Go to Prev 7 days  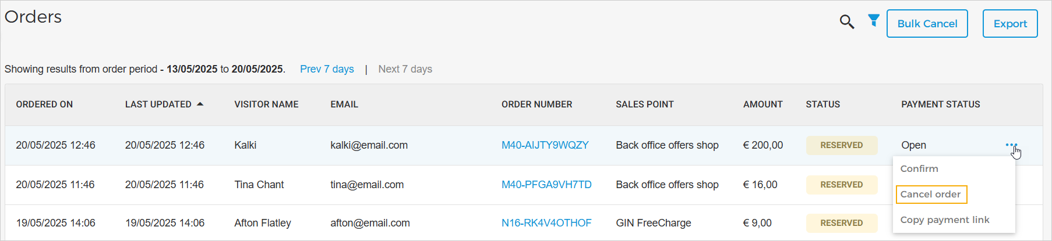[x=327, y=69]
